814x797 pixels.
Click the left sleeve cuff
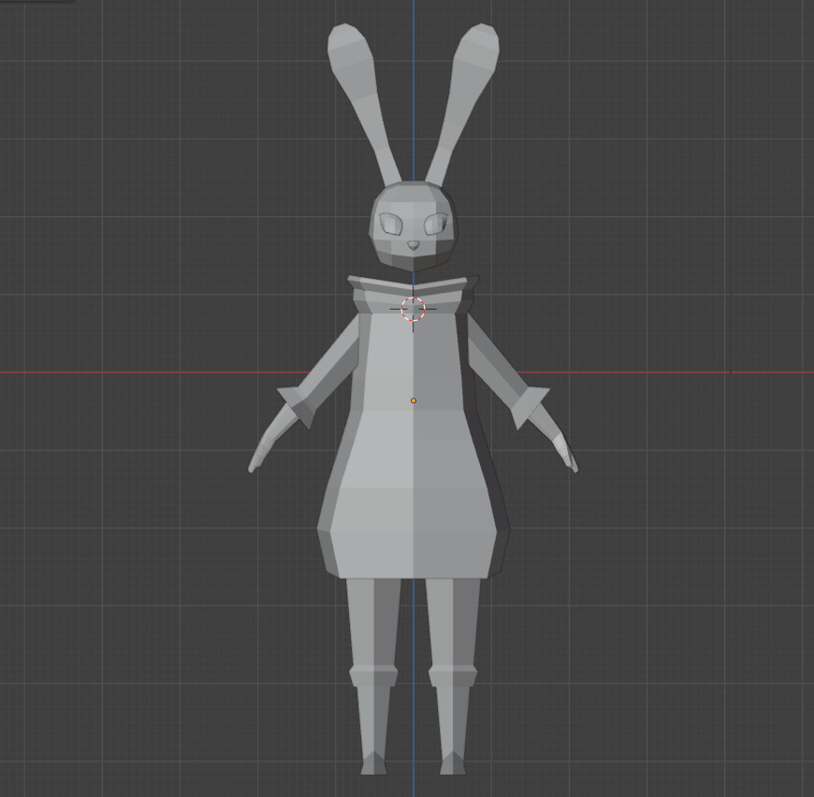click(529, 402)
